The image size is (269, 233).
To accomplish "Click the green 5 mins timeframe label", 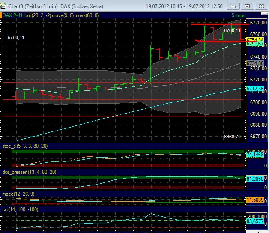I will point(238,15).
